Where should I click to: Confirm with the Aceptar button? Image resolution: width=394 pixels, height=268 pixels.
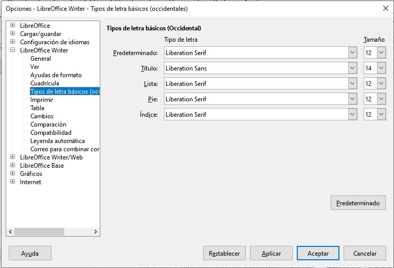pyautogui.click(x=318, y=253)
